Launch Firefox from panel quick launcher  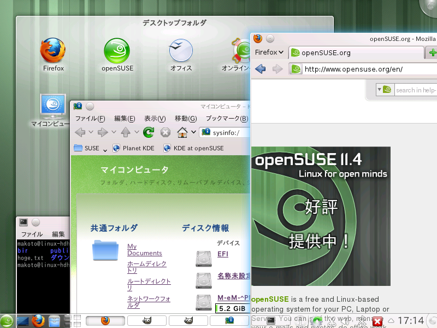coord(38,321)
